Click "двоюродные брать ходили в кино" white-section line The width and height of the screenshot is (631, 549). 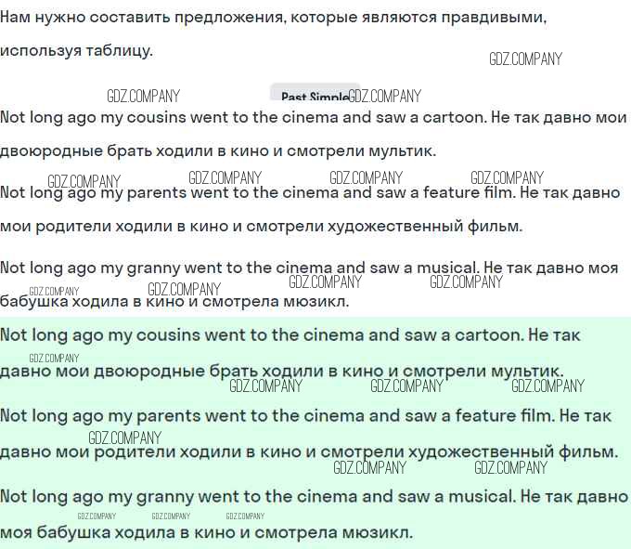(x=218, y=151)
